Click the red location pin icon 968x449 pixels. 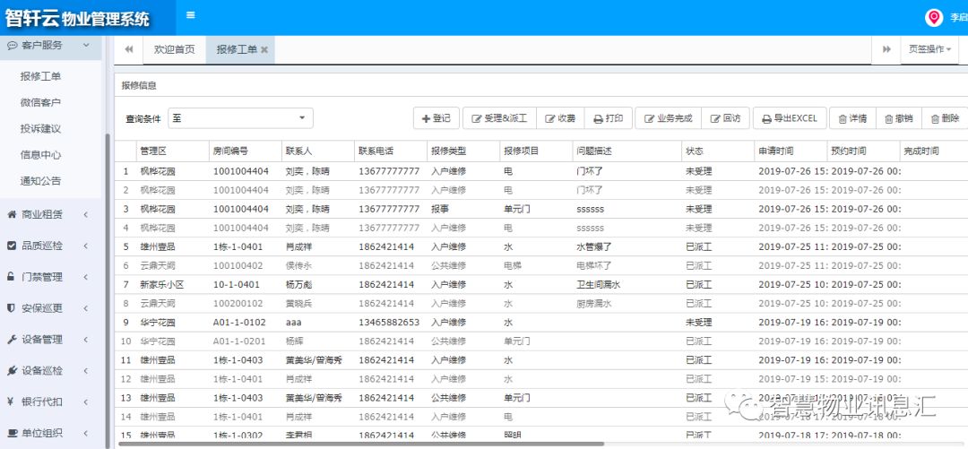click(934, 17)
